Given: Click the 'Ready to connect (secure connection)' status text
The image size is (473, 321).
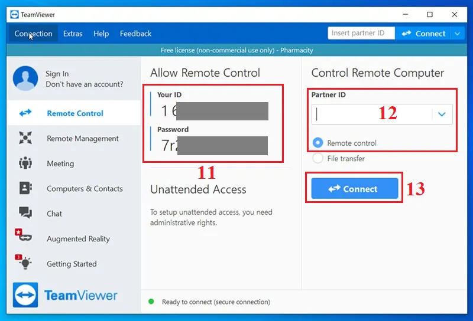Looking at the screenshot, I should pos(216,302).
